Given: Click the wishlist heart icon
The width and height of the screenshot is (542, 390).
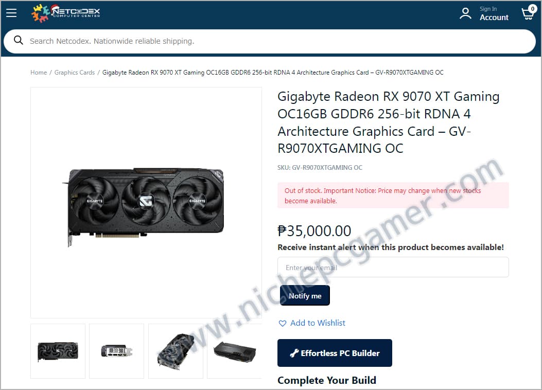Looking at the screenshot, I should click(x=283, y=323).
